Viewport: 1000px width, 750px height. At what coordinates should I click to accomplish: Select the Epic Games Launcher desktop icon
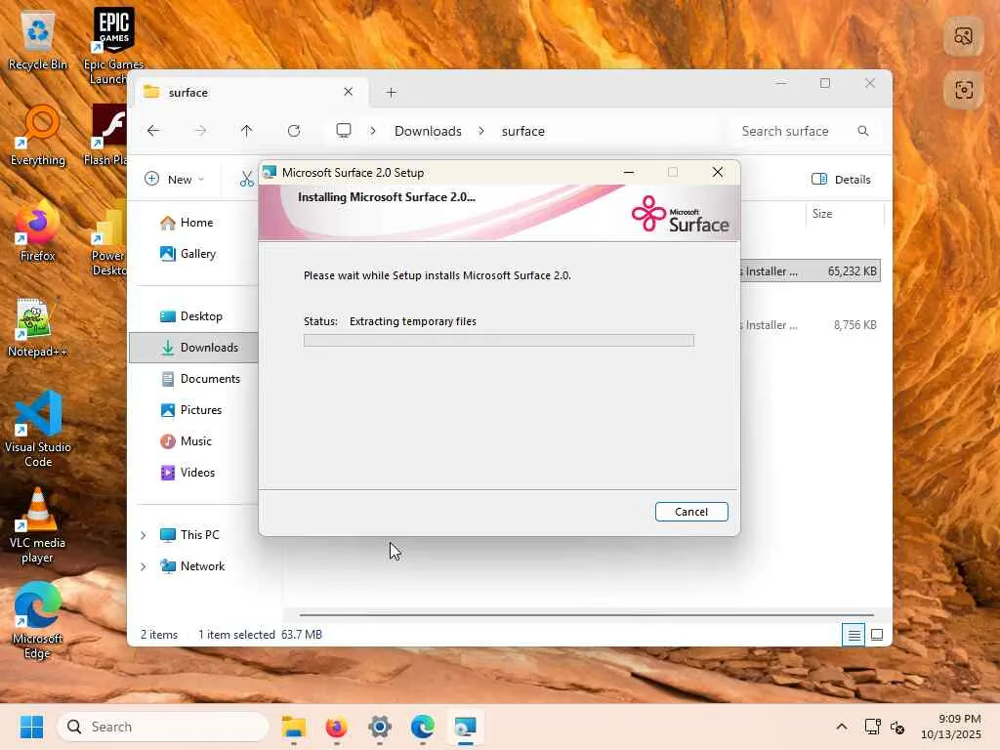tap(113, 46)
